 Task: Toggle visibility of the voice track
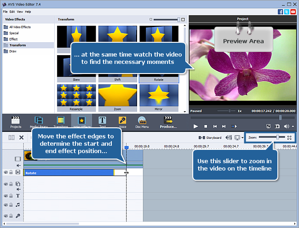pyautogui.click(x=6, y=216)
